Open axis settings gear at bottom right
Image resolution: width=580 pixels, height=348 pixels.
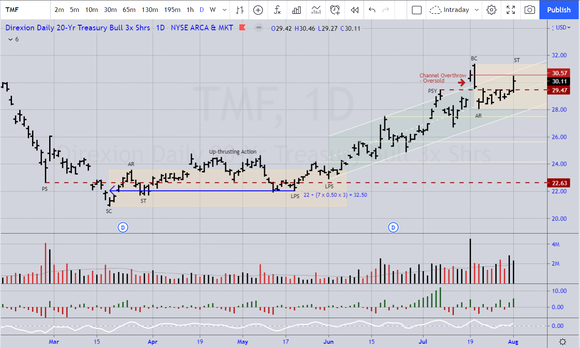point(563,342)
